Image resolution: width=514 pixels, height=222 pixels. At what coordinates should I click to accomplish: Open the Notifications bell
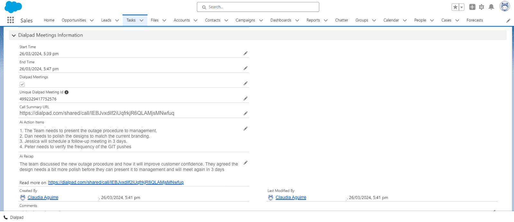(x=491, y=7)
